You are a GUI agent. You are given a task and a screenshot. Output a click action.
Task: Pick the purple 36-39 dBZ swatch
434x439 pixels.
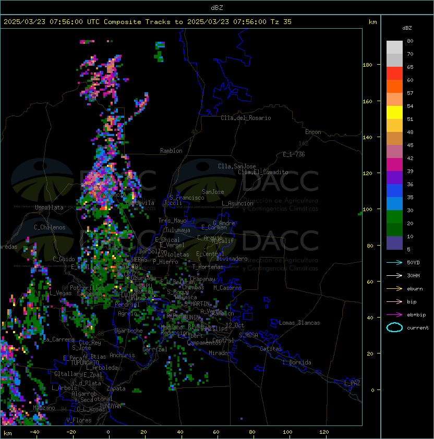[394, 177]
